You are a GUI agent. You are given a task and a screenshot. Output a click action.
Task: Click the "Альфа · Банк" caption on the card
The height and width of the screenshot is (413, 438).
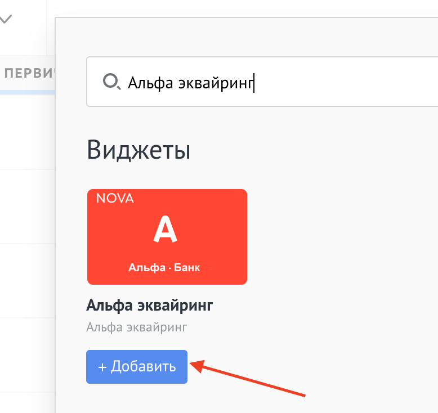point(164,267)
